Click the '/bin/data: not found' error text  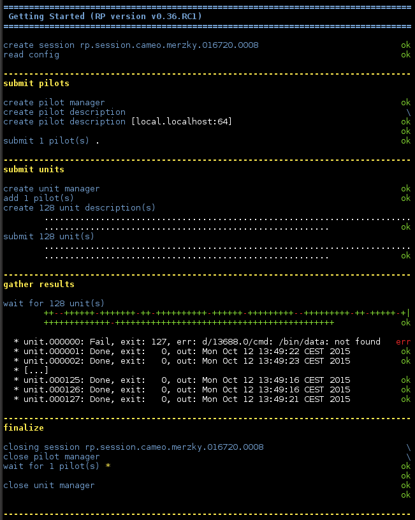click(329, 341)
